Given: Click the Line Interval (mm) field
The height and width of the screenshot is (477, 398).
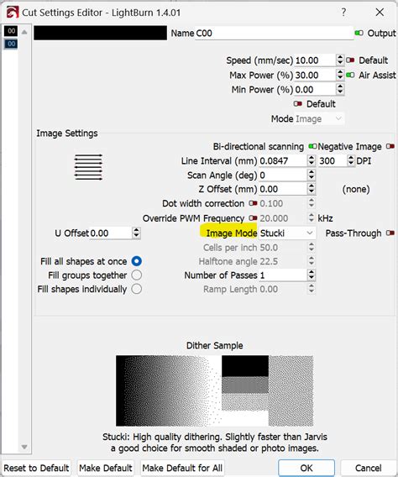Looking at the screenshot, I should pos(283,160).
